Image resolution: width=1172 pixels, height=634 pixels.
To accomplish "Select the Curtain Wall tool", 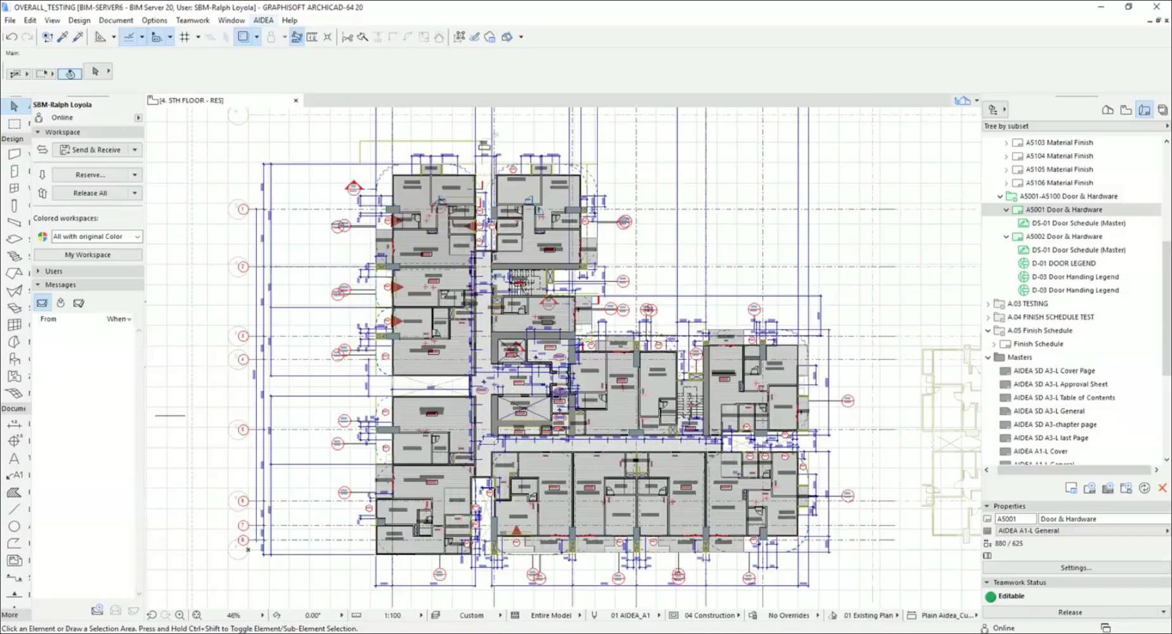I will click(14, 325).
